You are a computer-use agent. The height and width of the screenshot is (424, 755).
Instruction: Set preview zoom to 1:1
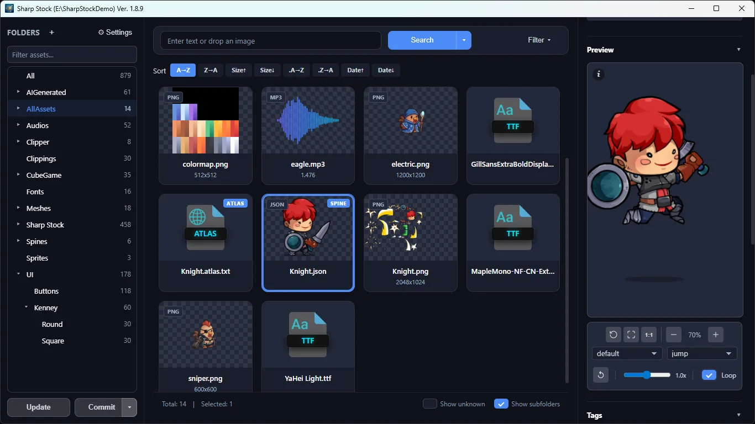tap(649, 335)
